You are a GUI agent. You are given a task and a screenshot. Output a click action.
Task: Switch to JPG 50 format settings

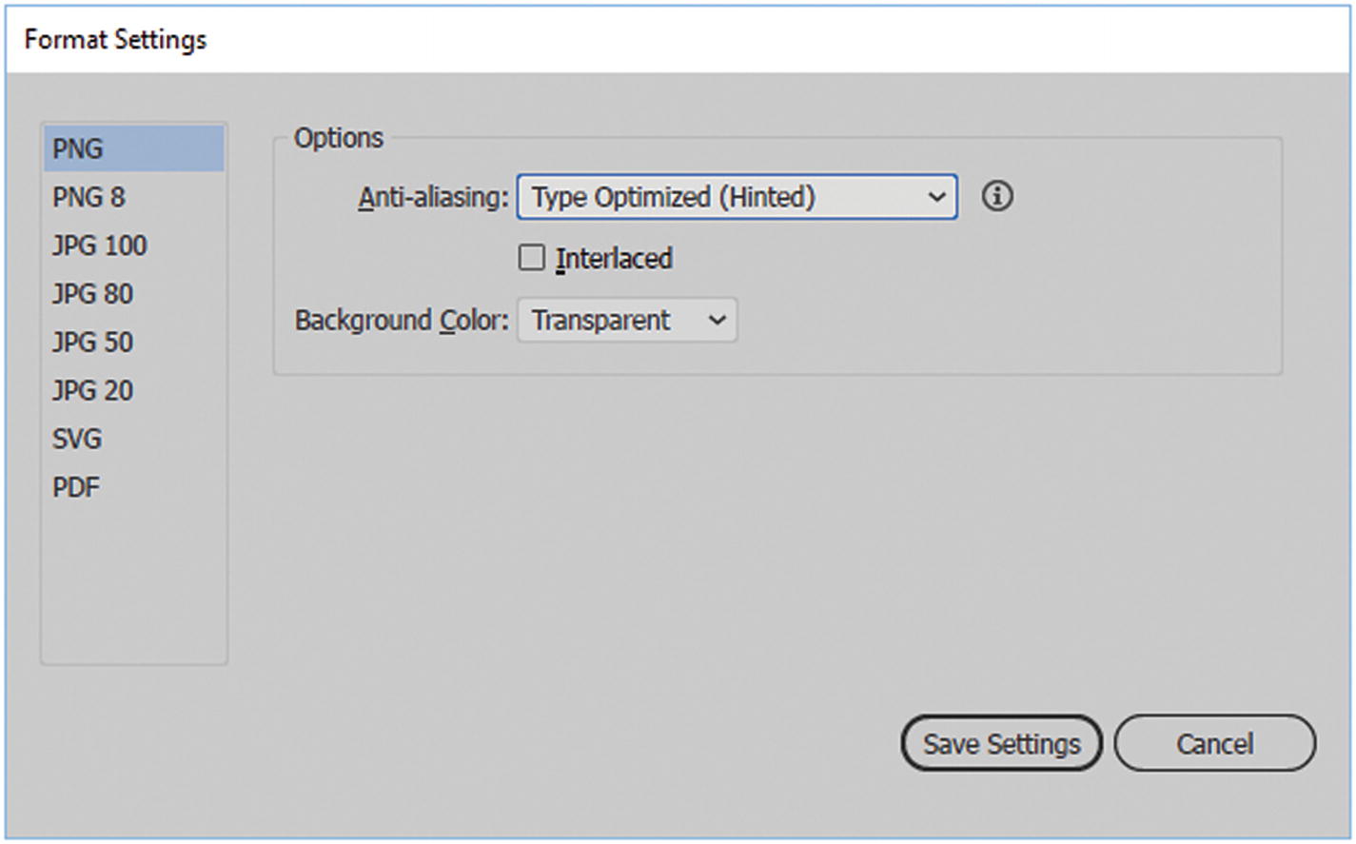click(x=92, y=343)
